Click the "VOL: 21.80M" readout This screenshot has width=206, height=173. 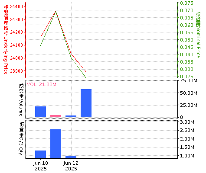[42, 84]
